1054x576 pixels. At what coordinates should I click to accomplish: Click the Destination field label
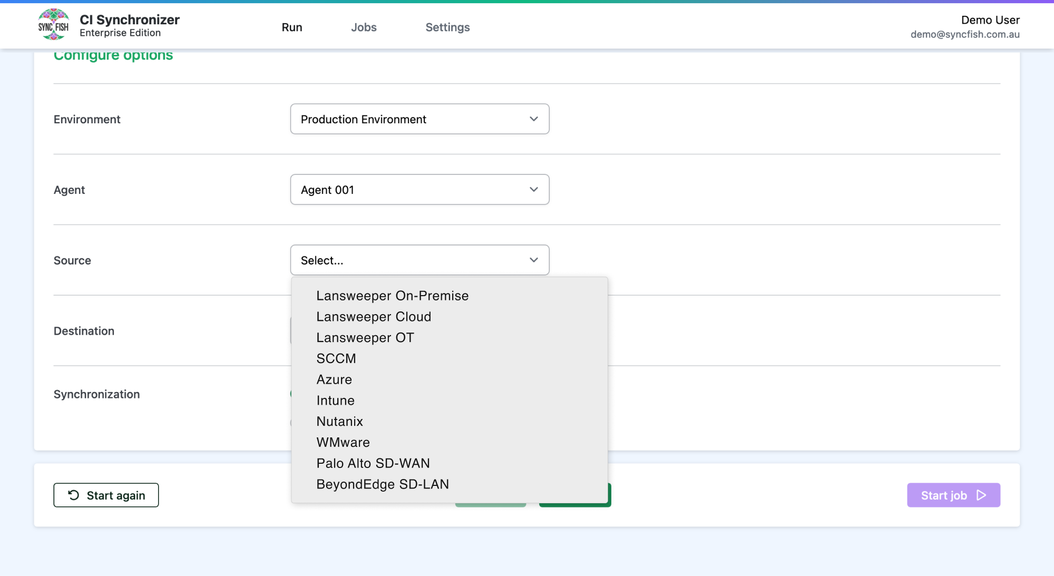84,331
